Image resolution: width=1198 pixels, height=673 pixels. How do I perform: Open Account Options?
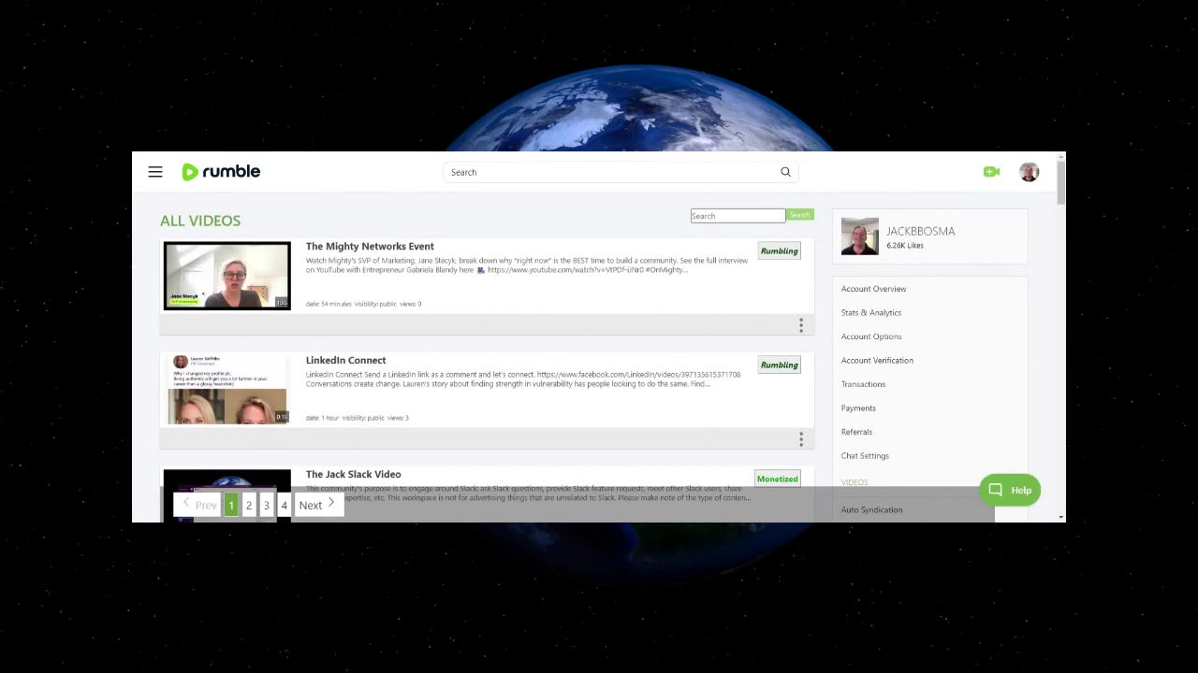pos(871,336)
